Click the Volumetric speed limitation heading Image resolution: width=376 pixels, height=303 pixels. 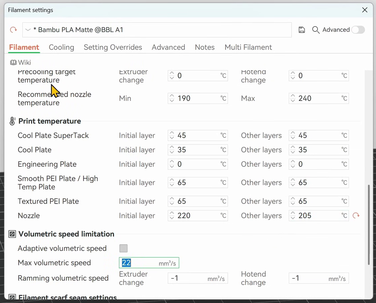point(66,234)
